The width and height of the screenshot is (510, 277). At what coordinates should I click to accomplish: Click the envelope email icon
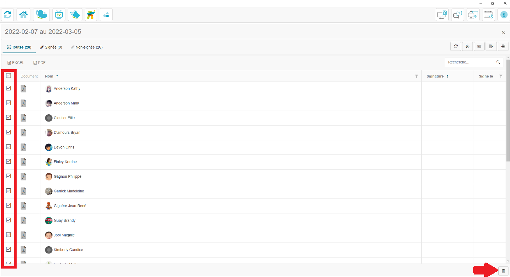click(x=479, y=46)
